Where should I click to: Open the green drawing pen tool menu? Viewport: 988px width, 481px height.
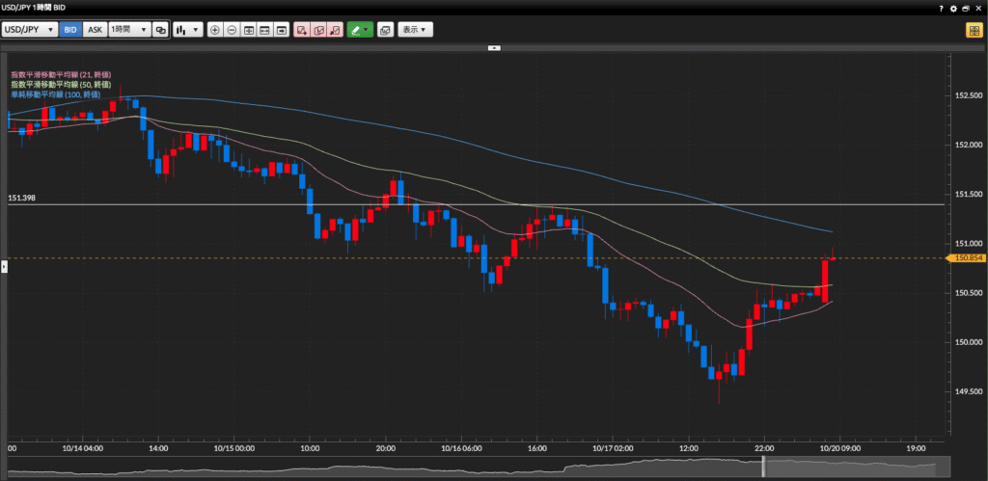[360, 30]
